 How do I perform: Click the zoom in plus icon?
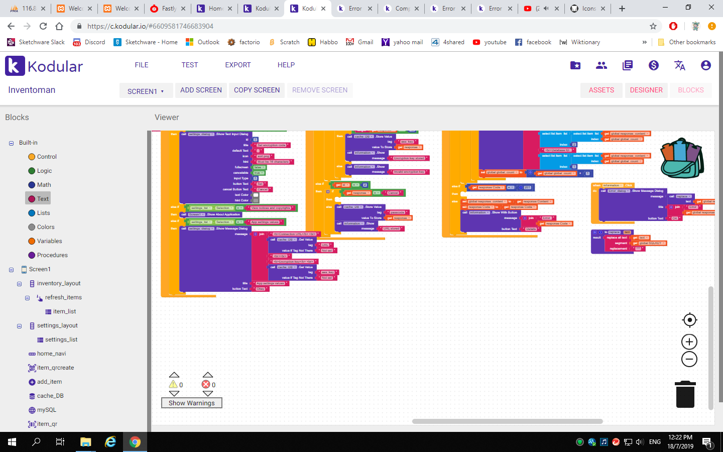(x=689, y=342)
